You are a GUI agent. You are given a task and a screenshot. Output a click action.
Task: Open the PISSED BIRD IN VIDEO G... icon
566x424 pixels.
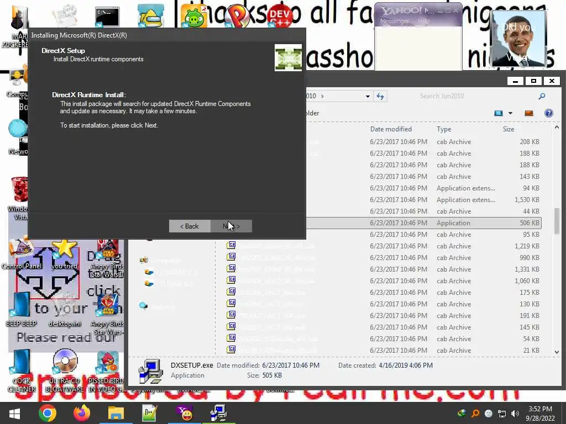point(107,372)
